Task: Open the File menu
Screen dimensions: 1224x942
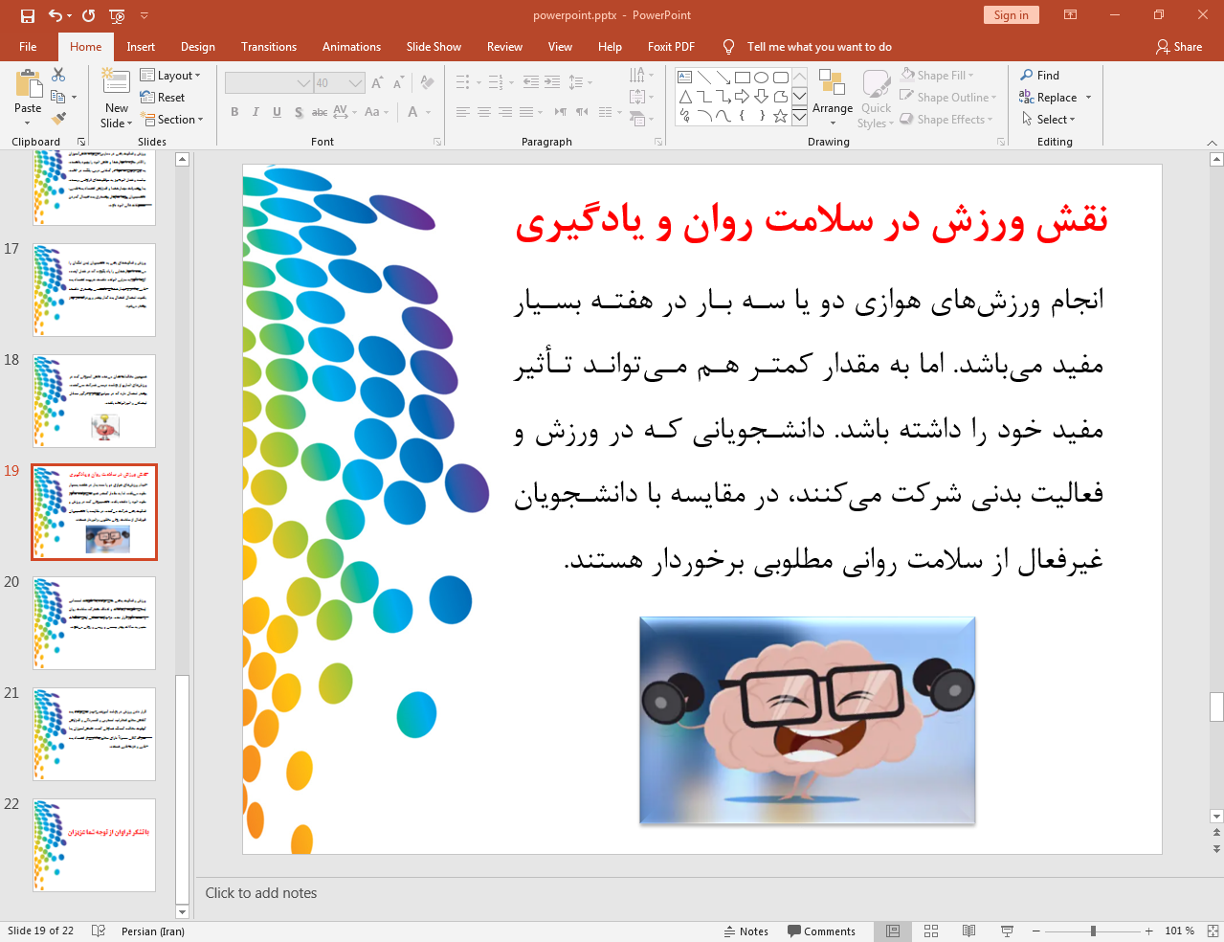Action: [x=28, y=47]
